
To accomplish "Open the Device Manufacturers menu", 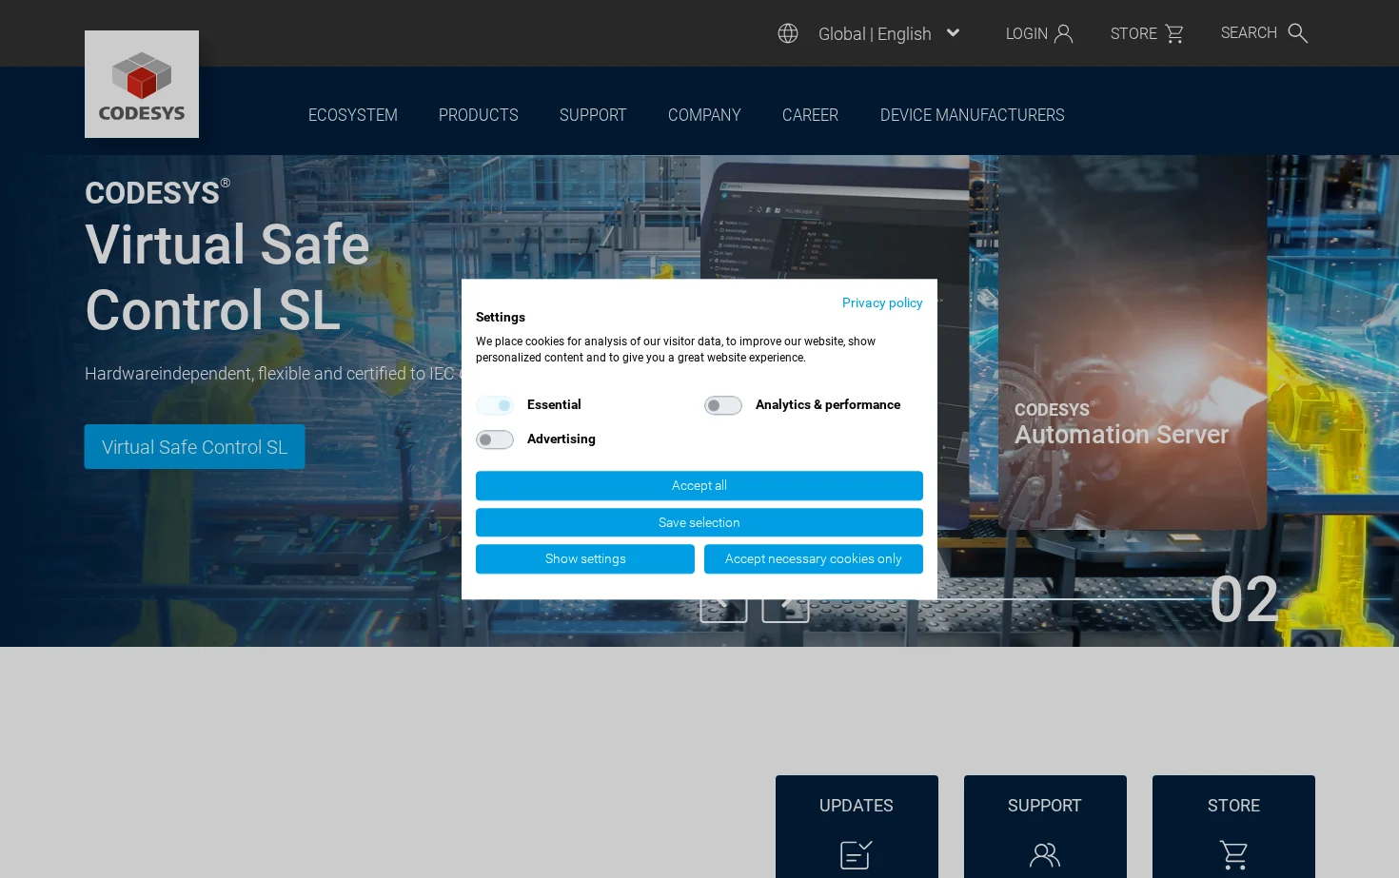I will 973,115.
